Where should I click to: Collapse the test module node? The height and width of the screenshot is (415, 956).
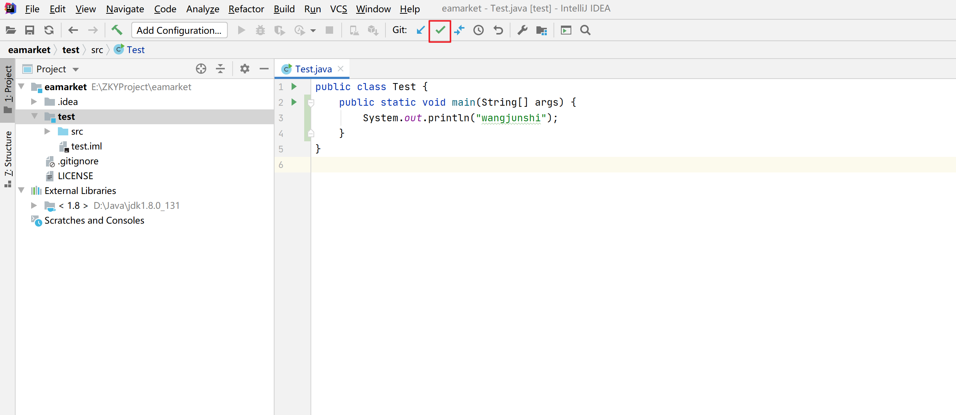34,116
